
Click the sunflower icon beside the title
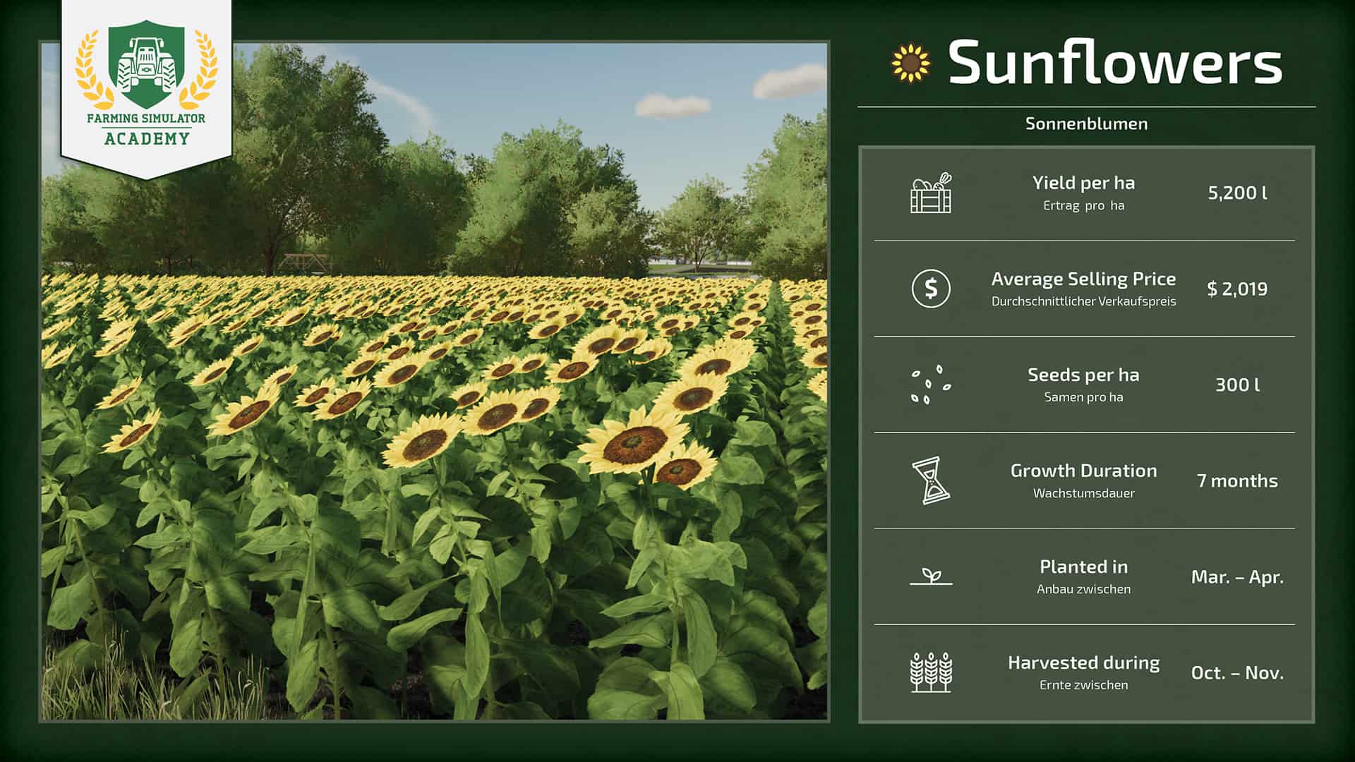click(x=910, y=64)
